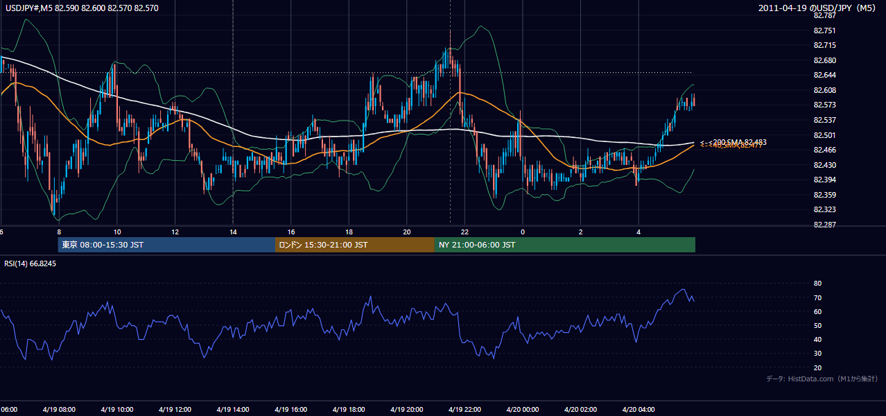This screenshot has width=886, height=416.
Task: Click price axis label 82.359
Action: [824, 195]
